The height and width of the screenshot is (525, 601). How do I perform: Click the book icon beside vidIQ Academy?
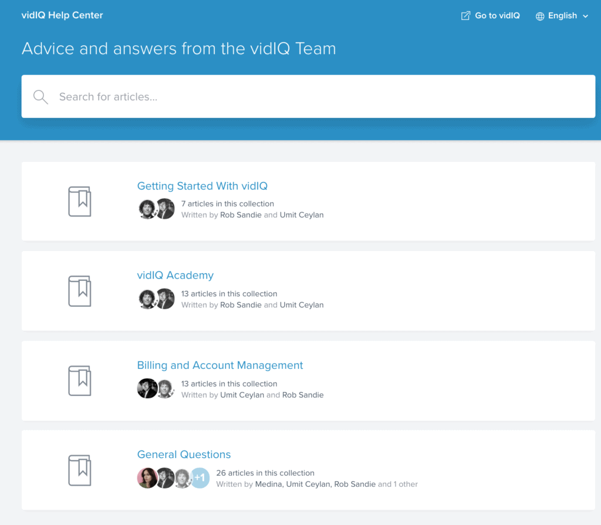click(80, 291)
